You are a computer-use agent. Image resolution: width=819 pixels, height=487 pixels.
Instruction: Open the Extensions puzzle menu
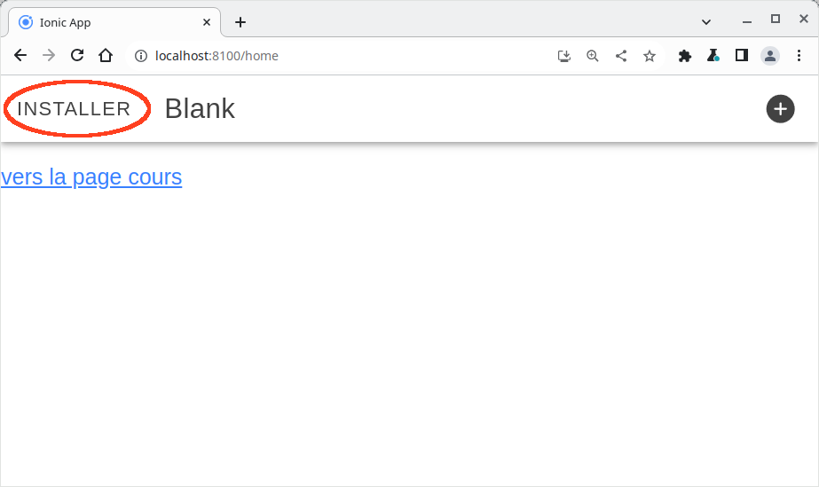685,56
